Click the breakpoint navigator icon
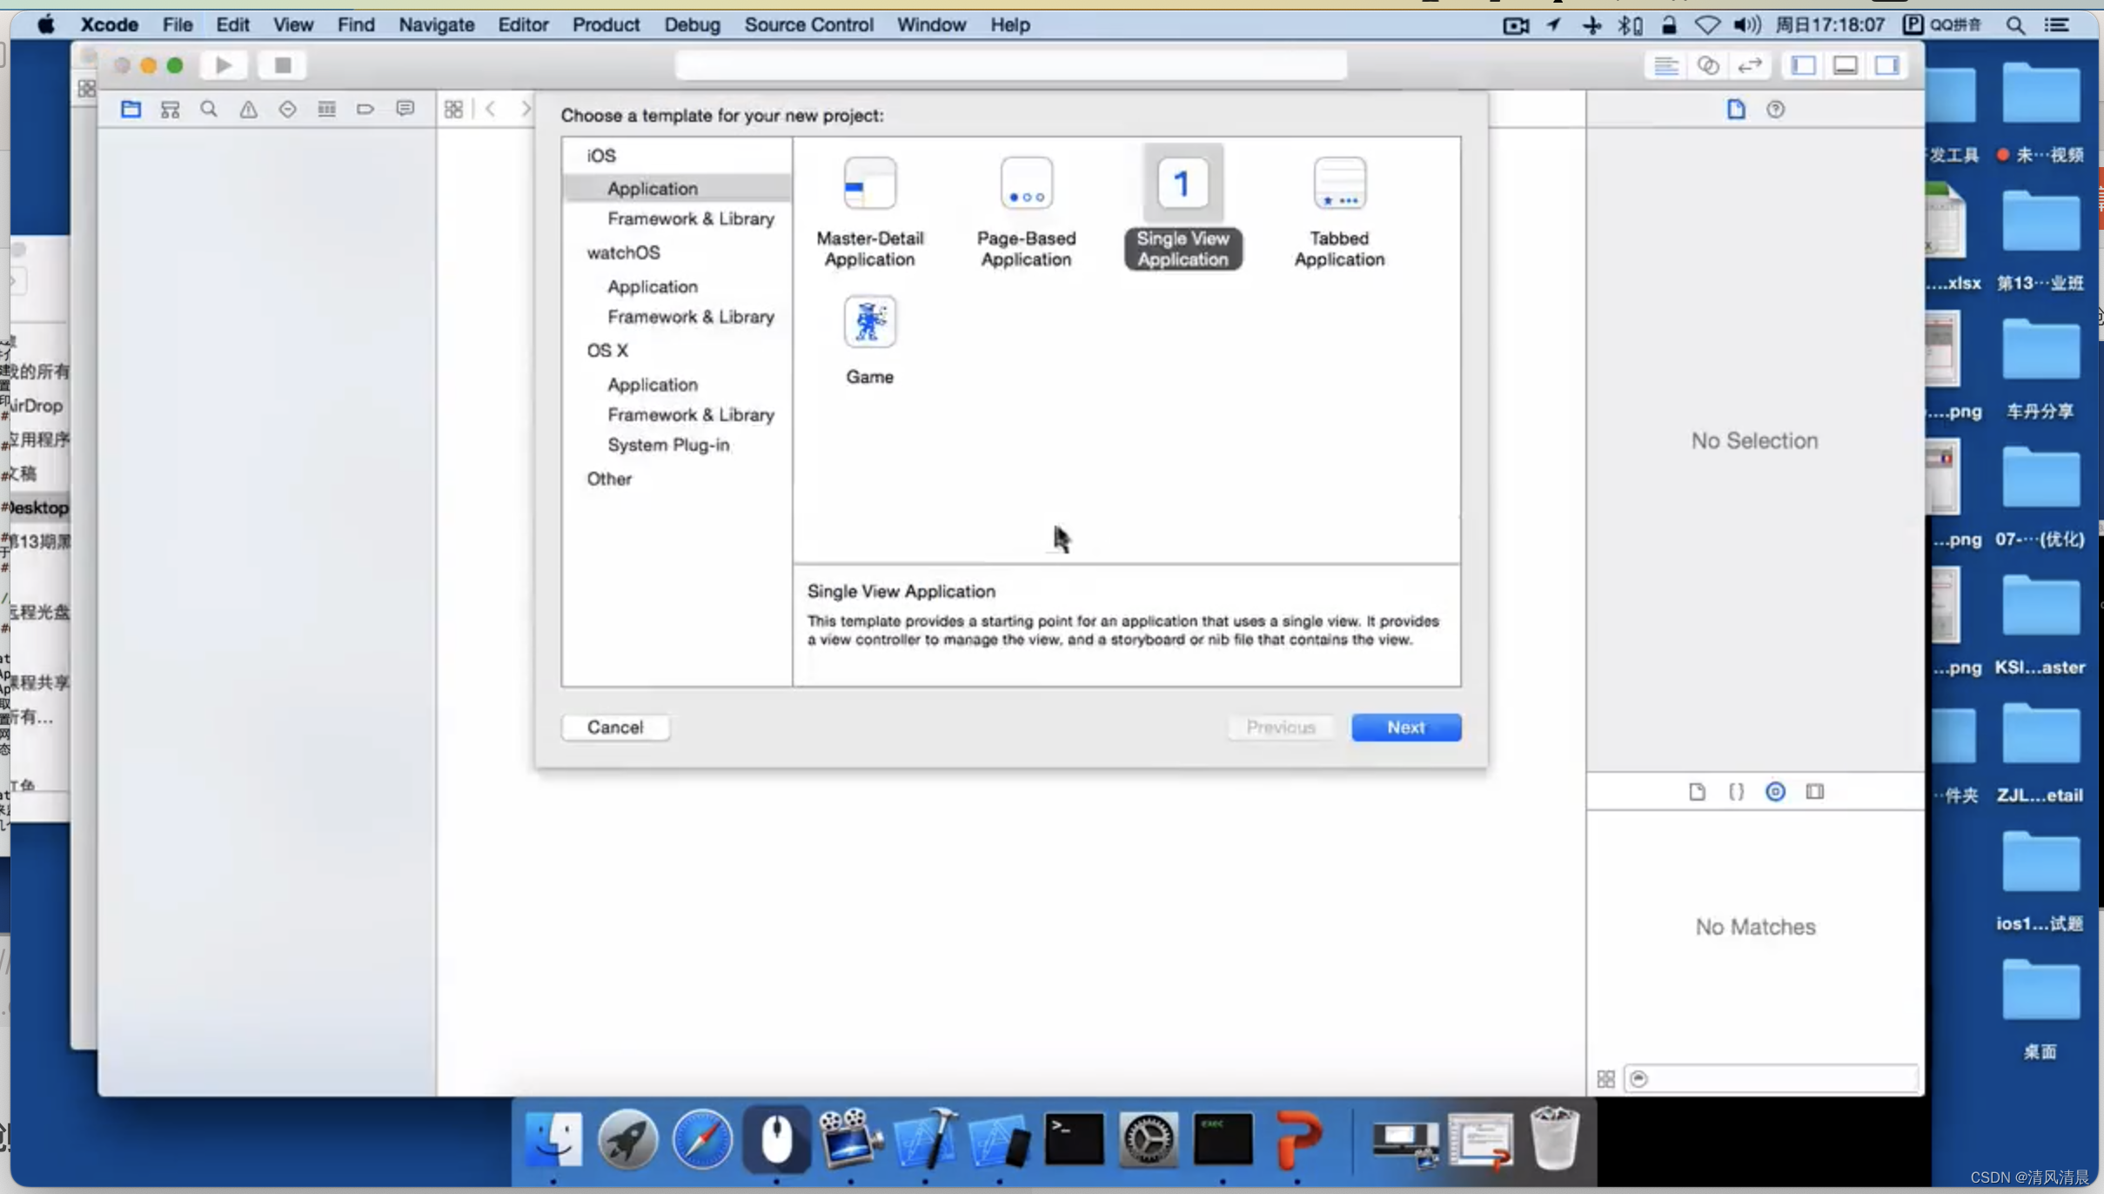The height and width of the screenshot is (1194, 2104). click(365, 109)
